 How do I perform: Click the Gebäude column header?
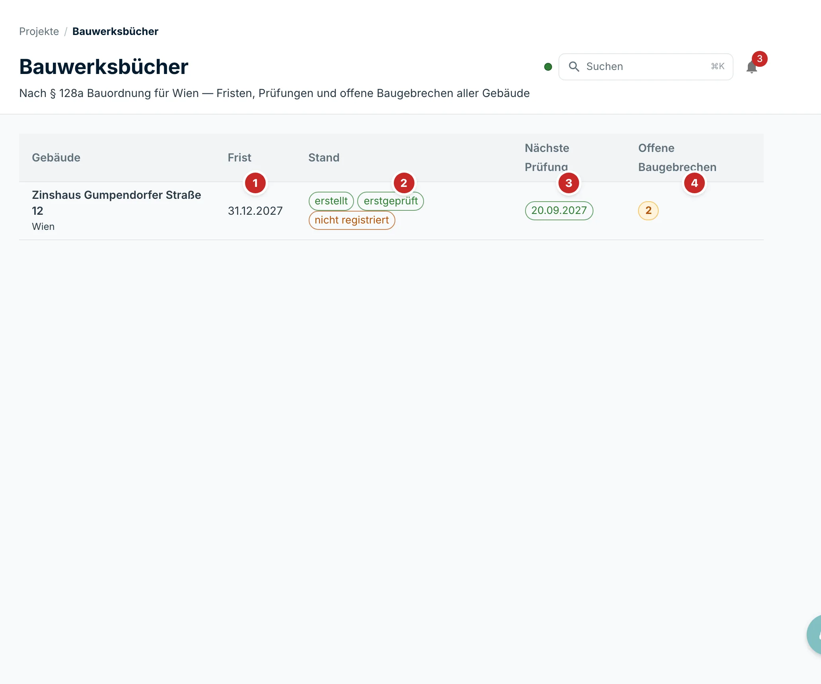(x=56, y=157)
